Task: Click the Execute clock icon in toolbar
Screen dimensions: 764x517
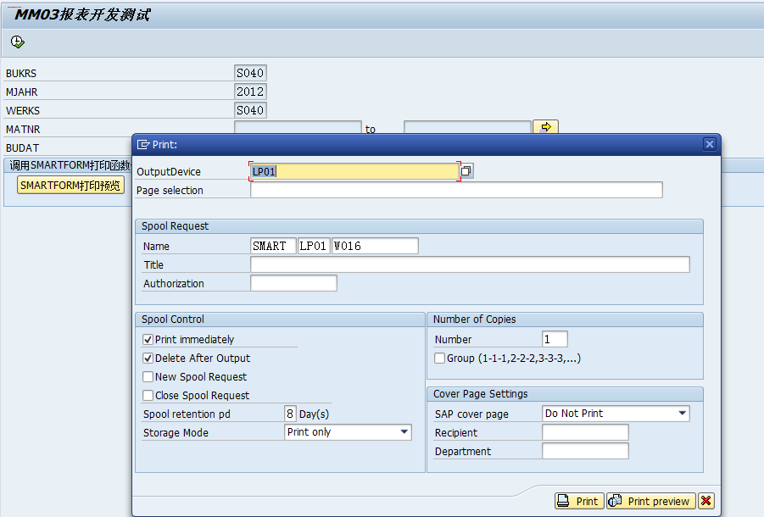Action: pyautogui.click(x=18, y=42)
